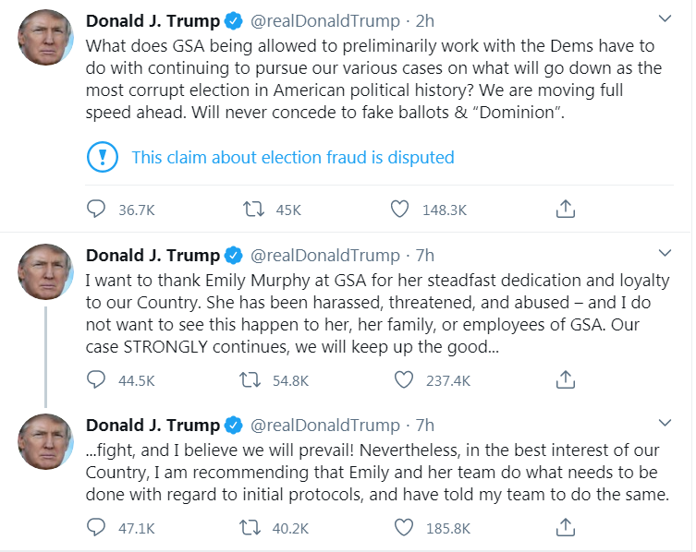Reply to the tweet with 36.7K replies
The height and width of the screenshot is (552, 696).
coord(96,210)
